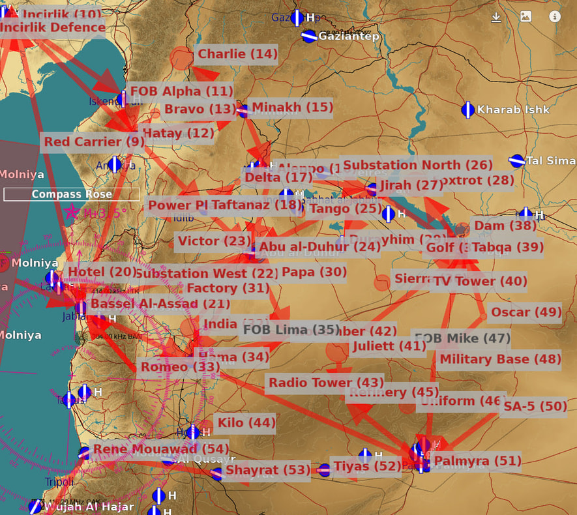Click the image export icon

click(525, 17)
